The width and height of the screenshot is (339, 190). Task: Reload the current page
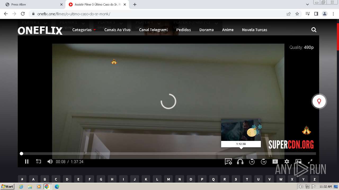pyautogui.click(x=23, y=14)
